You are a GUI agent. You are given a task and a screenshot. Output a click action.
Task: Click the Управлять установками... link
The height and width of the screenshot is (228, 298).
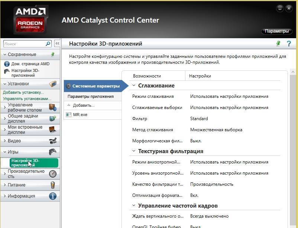(27, 99)
